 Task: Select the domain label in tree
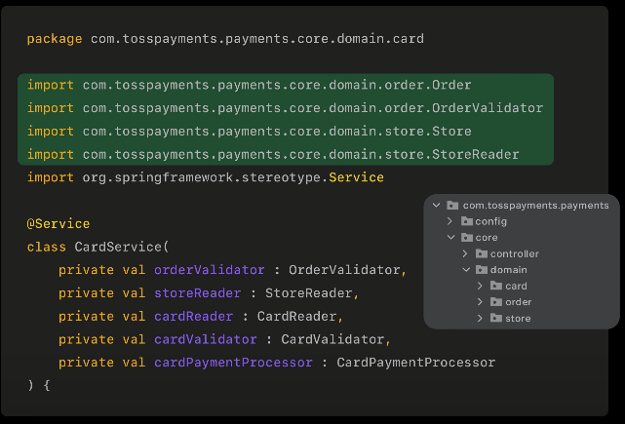click(x=509, y=270)
